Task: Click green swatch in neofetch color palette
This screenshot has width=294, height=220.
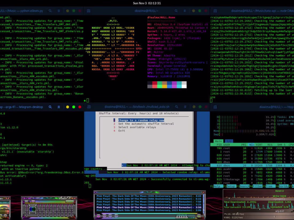Action: pos(160,85)
